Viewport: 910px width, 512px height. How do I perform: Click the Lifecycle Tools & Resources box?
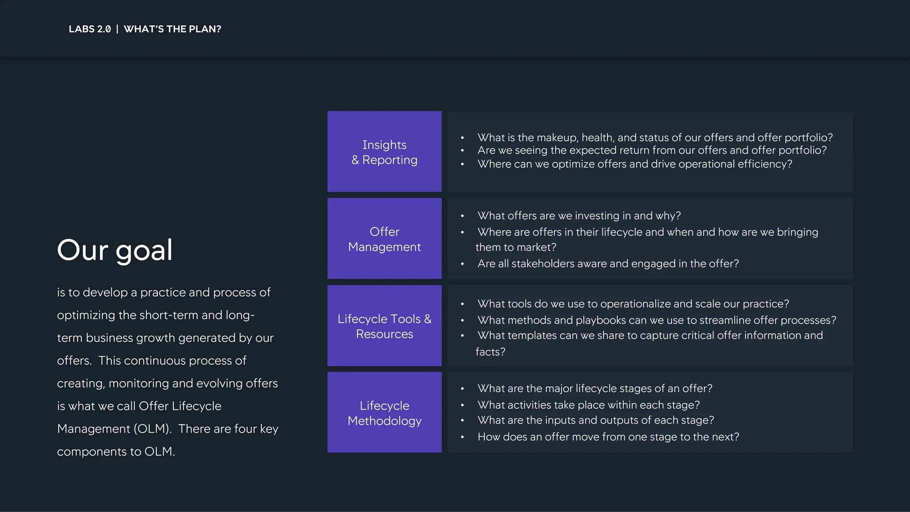click(x=384, y=326)
